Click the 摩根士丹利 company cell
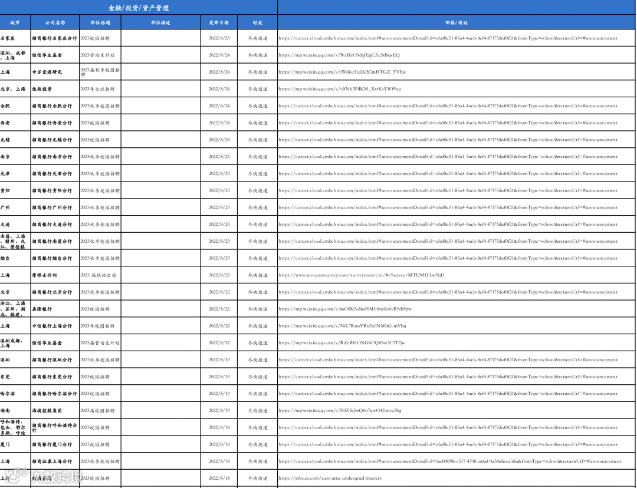The width and height of the screenshot is (637, 488). click(x=55, y=275)
